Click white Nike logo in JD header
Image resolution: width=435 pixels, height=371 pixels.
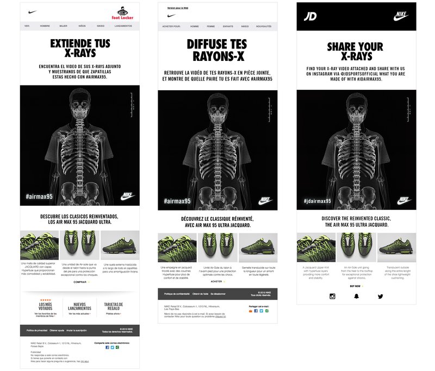click(x=401, y=16)
